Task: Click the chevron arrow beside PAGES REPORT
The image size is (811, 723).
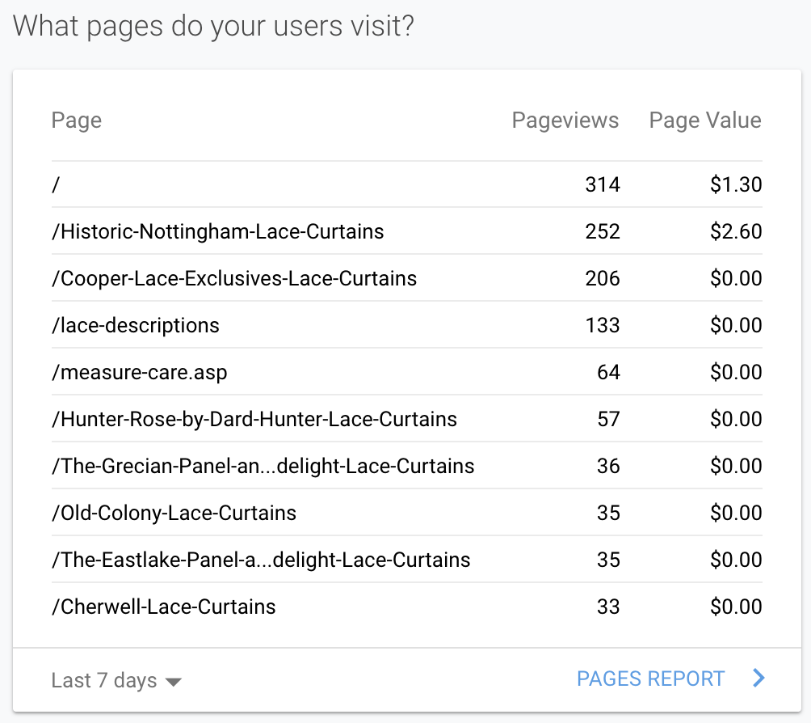Action: [758, 679]
